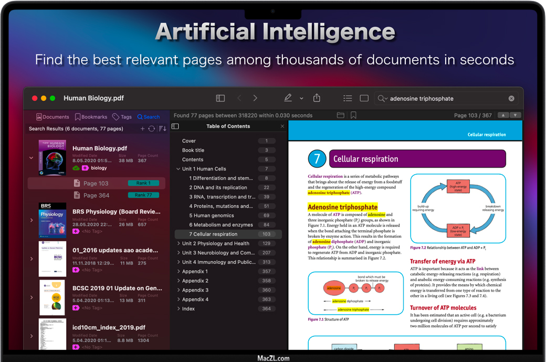The image size is (546, 362).
Task: Toggle the sidebar panel icon in toolbar
Action: [x=220, y=98]
